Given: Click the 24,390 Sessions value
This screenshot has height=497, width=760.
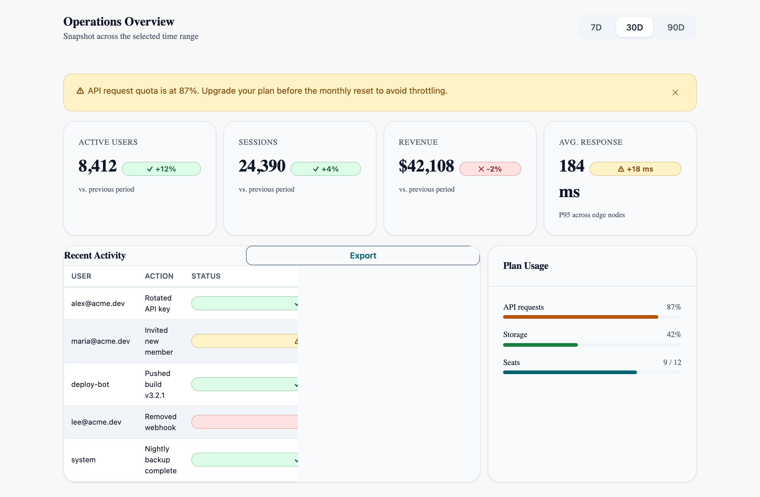Looking at the screenshot, I should pos(262,166).
